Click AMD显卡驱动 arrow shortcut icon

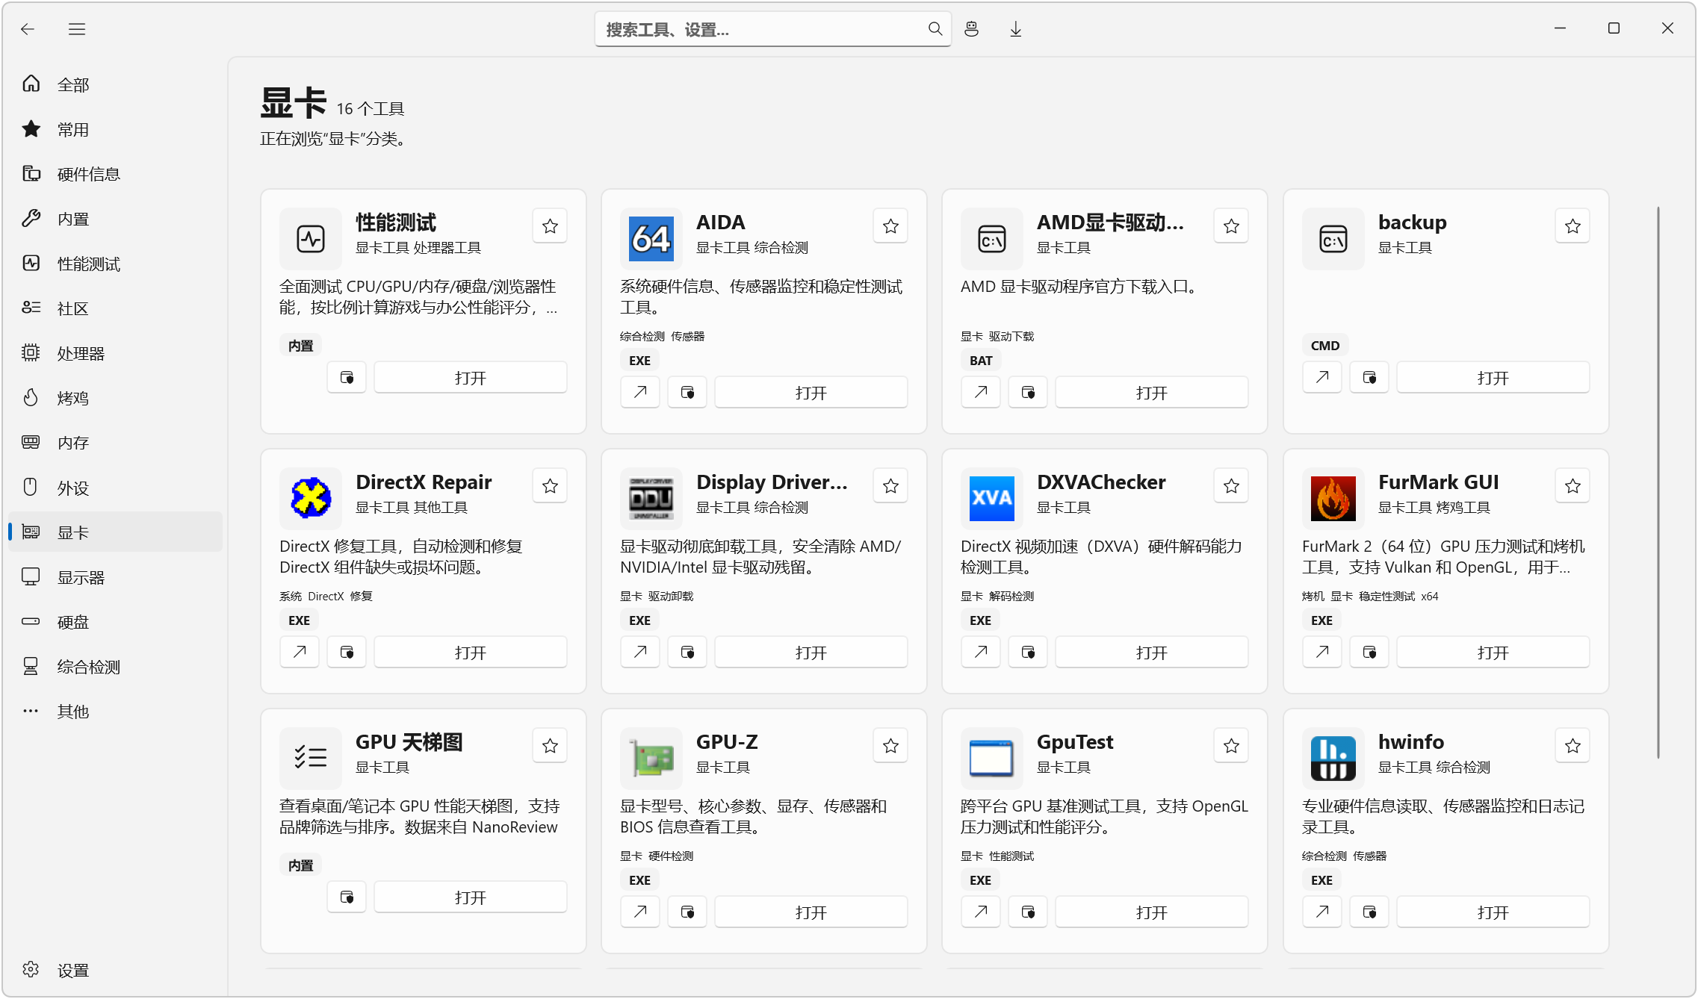click(981, 393)
